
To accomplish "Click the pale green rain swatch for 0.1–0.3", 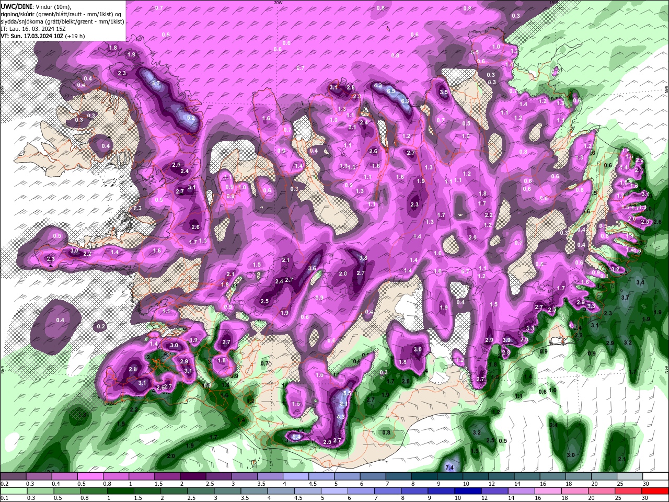I will tap(13, 491).
